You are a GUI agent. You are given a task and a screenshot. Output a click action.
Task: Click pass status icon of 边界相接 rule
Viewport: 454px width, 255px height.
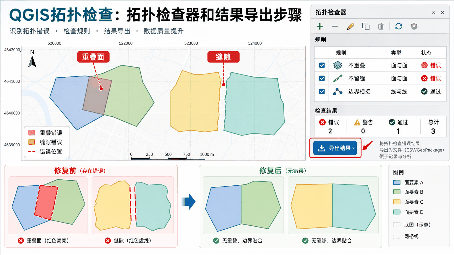(x=424, y=91)
